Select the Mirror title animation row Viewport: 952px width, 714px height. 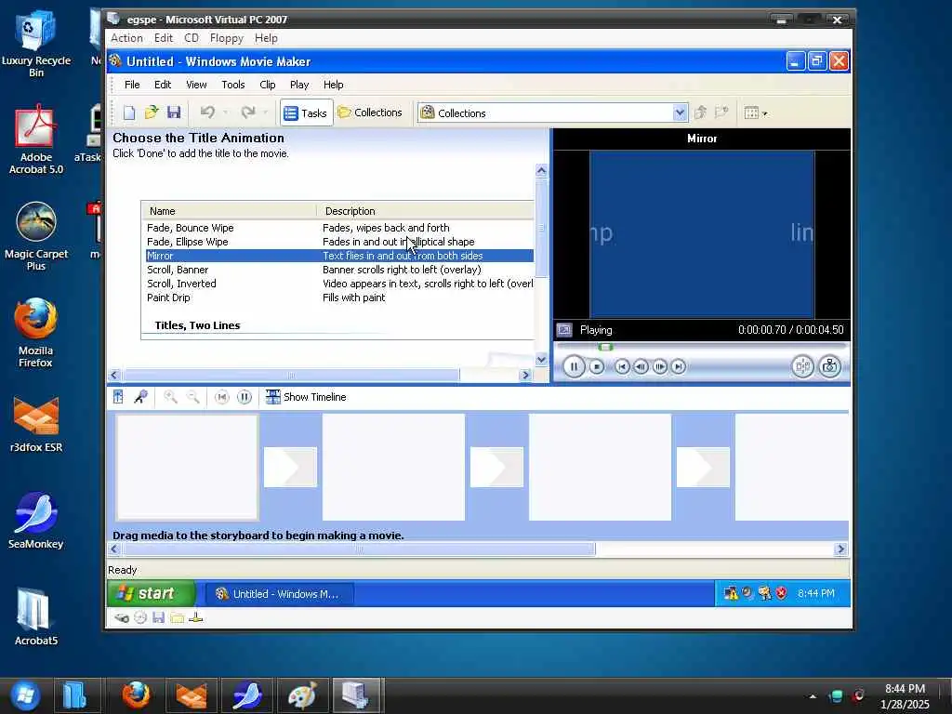(x=338, y=256)
